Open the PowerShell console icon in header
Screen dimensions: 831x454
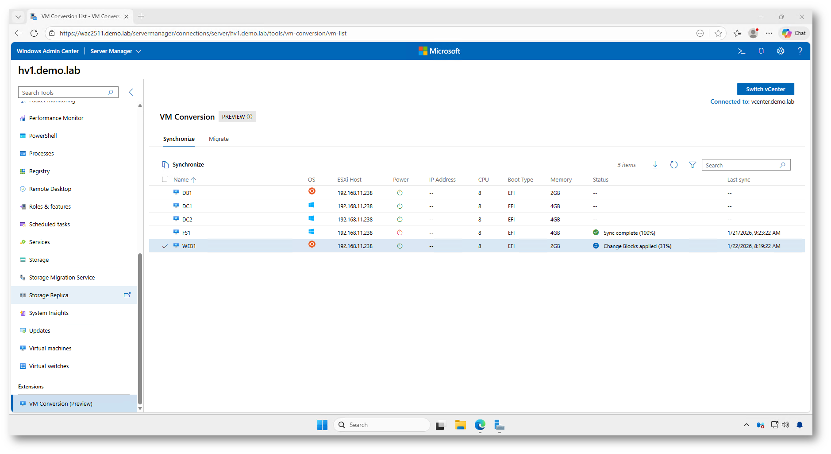tap(742, 51)
